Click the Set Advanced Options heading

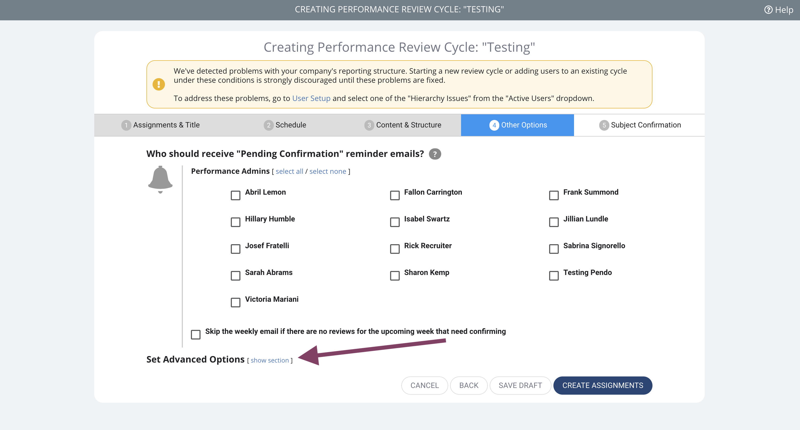coord(195,359)
